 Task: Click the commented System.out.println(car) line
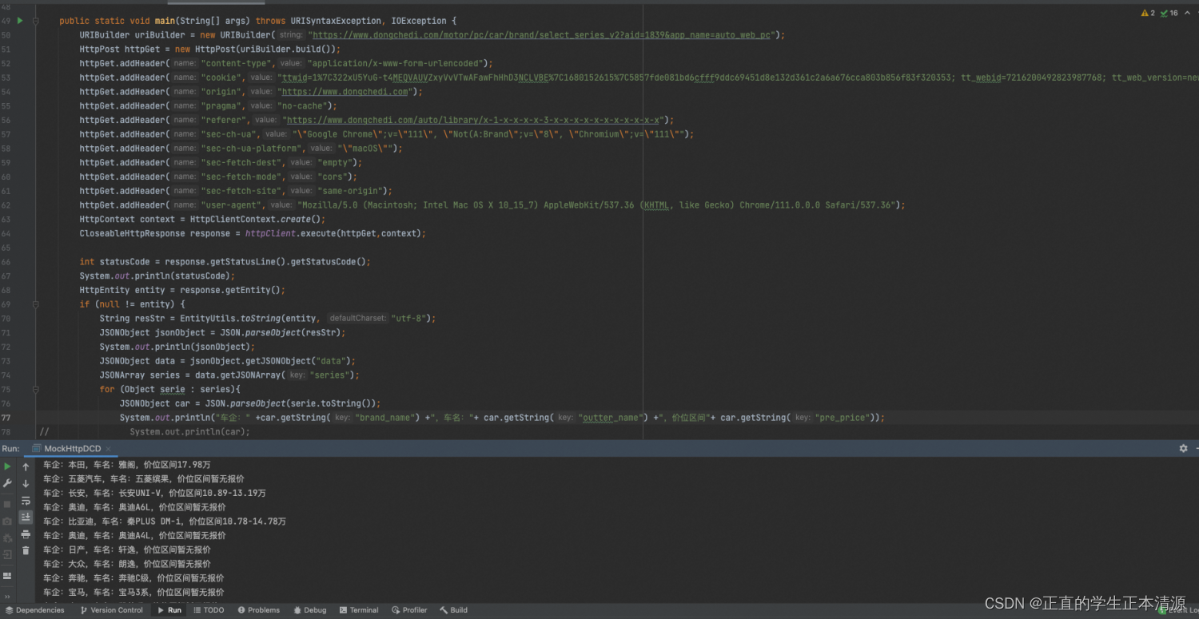[189, 432]
